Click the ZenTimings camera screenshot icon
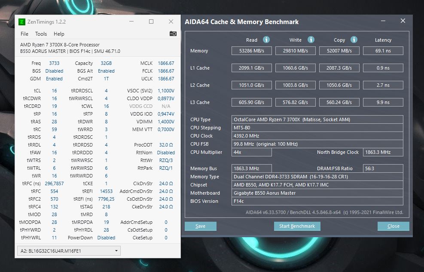This screenshot has height=272, width=424. point(173,34)
